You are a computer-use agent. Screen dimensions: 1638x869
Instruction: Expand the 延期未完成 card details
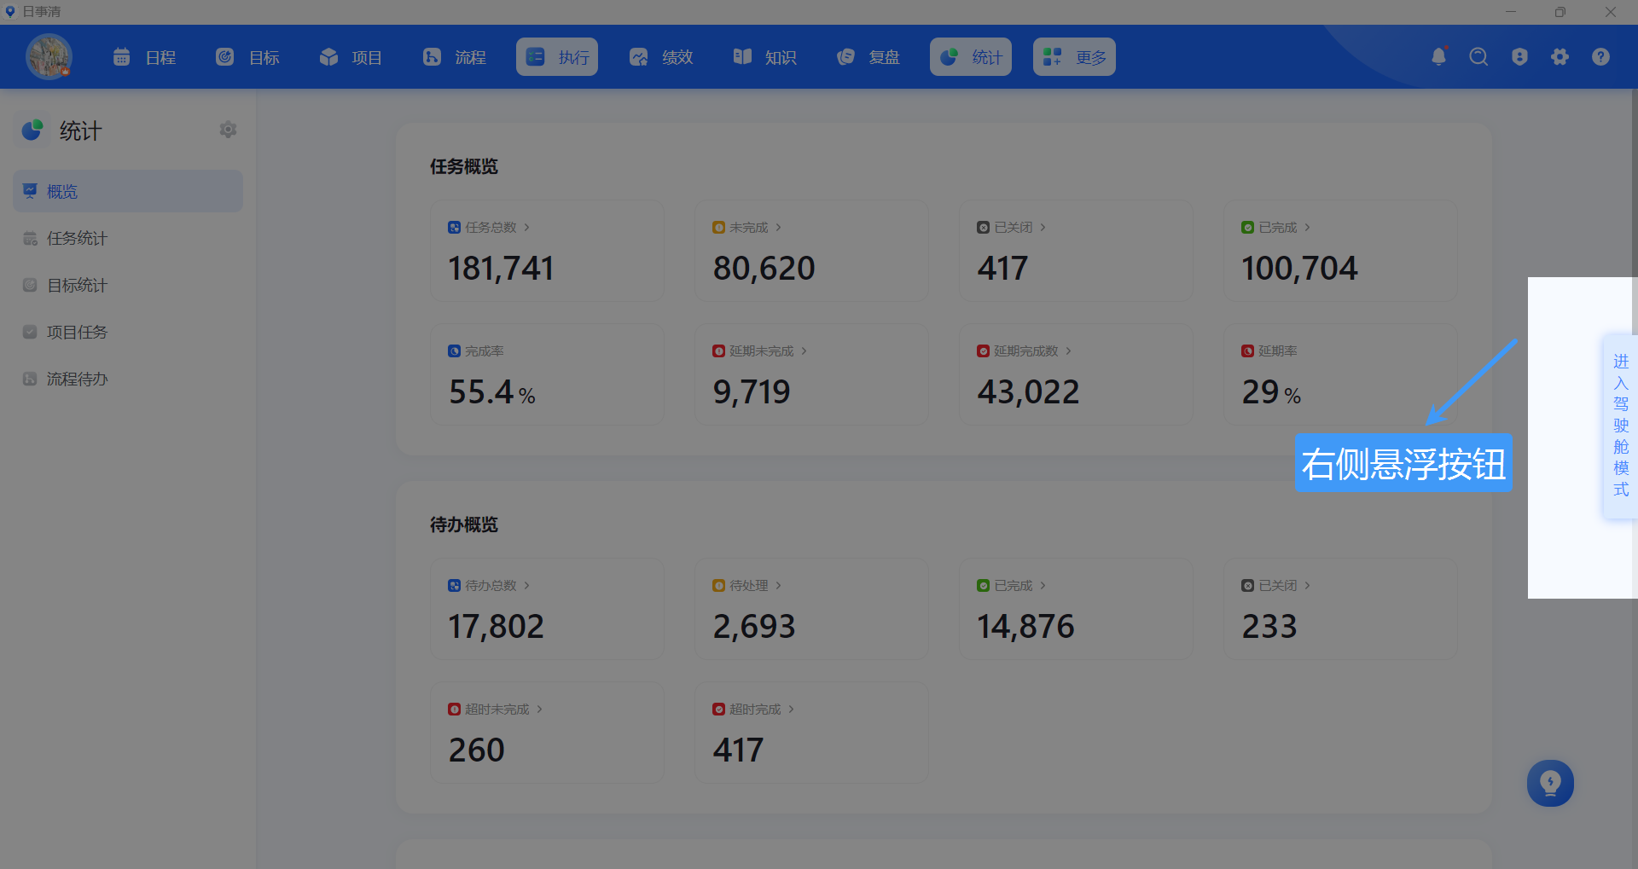click(760, 351)
